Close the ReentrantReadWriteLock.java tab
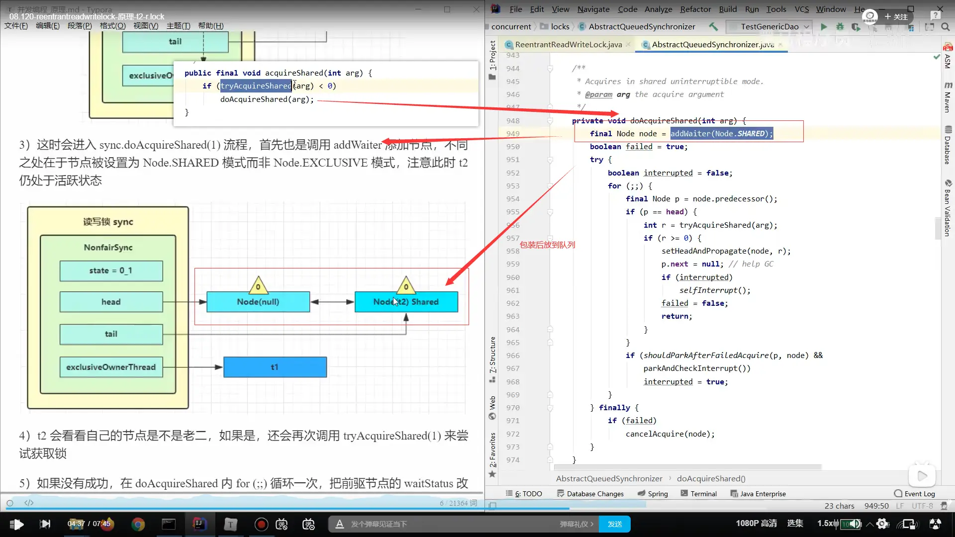The width and height of the screenshot is (955, 537). pyautogui.click(x=629, y=44)
